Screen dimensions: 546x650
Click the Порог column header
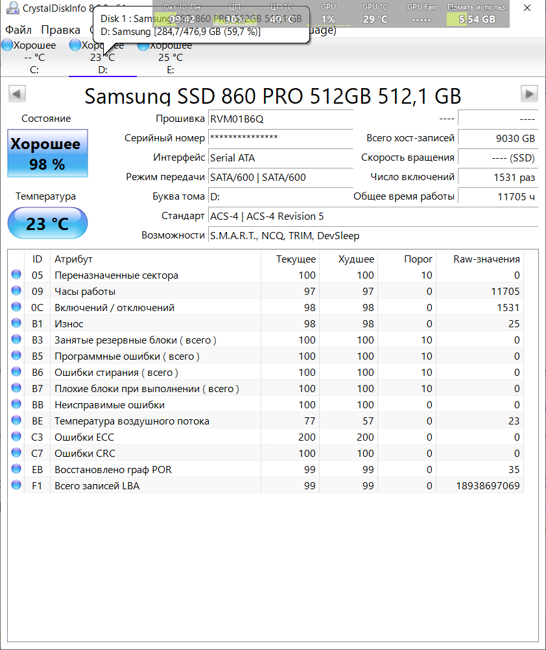pyautogui.click(x=407, y=259)
